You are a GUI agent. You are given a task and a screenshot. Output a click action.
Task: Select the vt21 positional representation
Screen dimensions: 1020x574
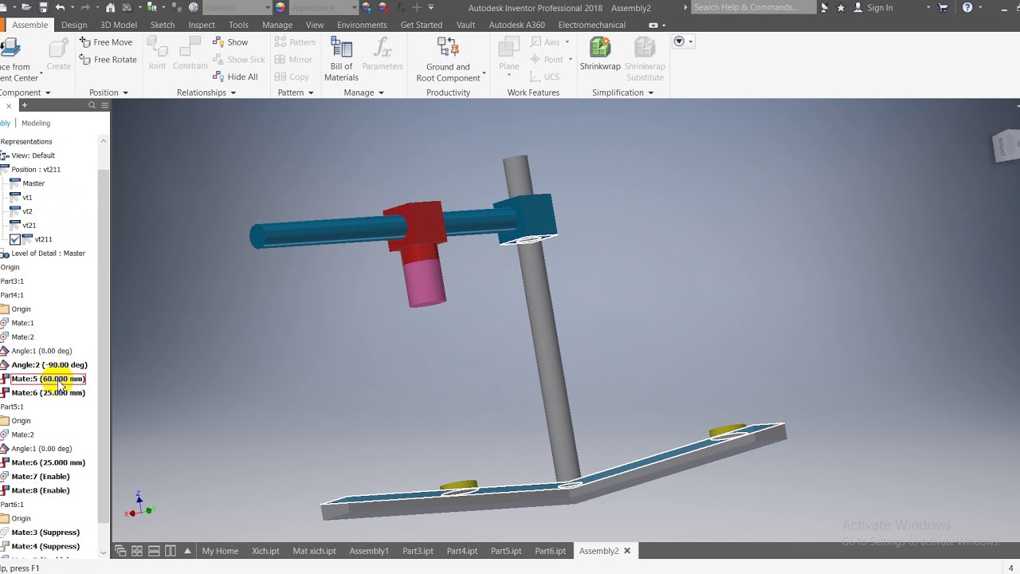point(29,226)
